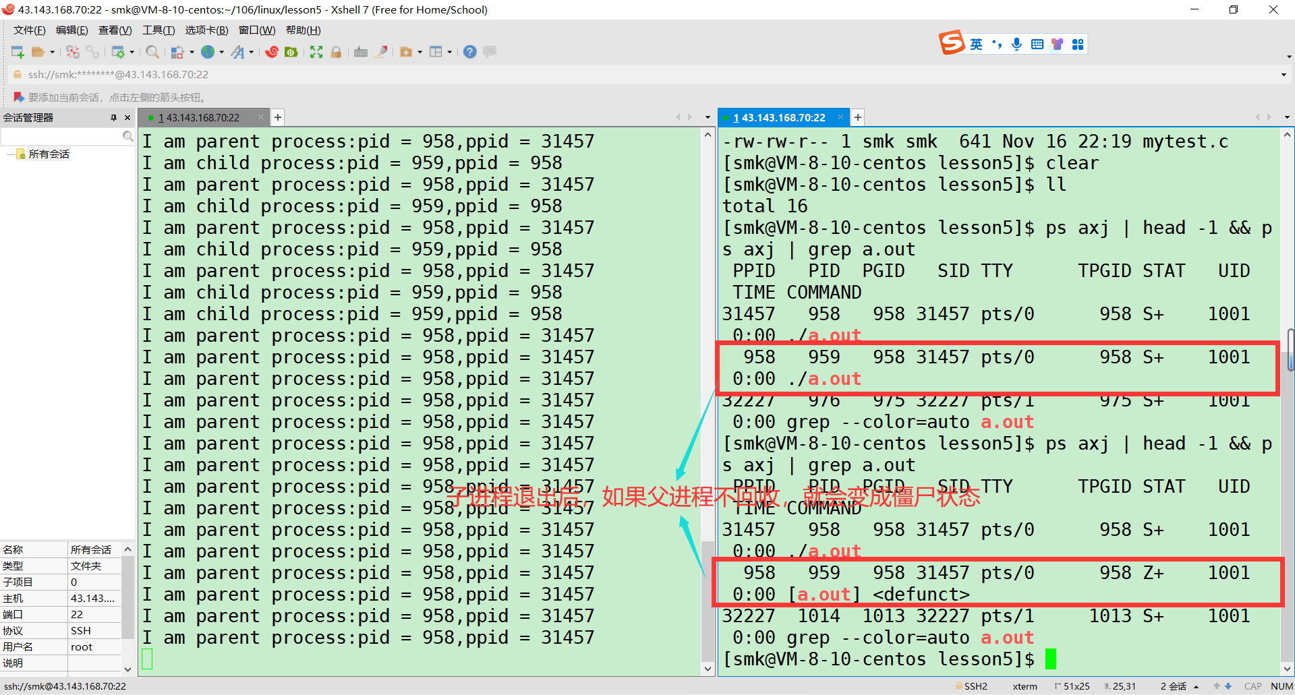Click the reconnect chain icon
Viewport: 1295px width, 695px height.
click(x=92, y=52)
